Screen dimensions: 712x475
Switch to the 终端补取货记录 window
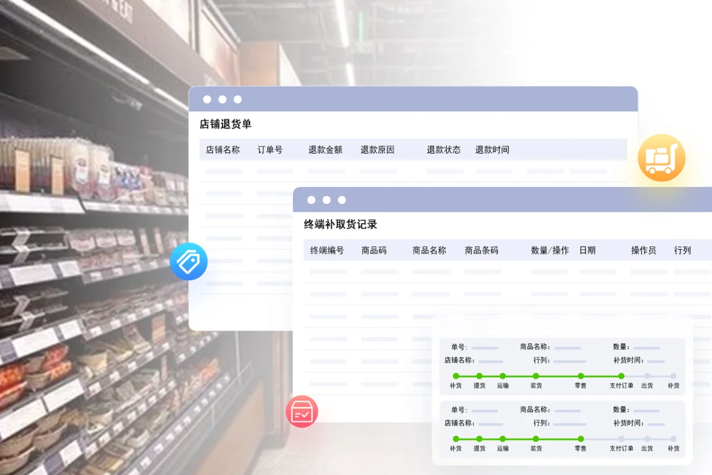click(339, 224)
